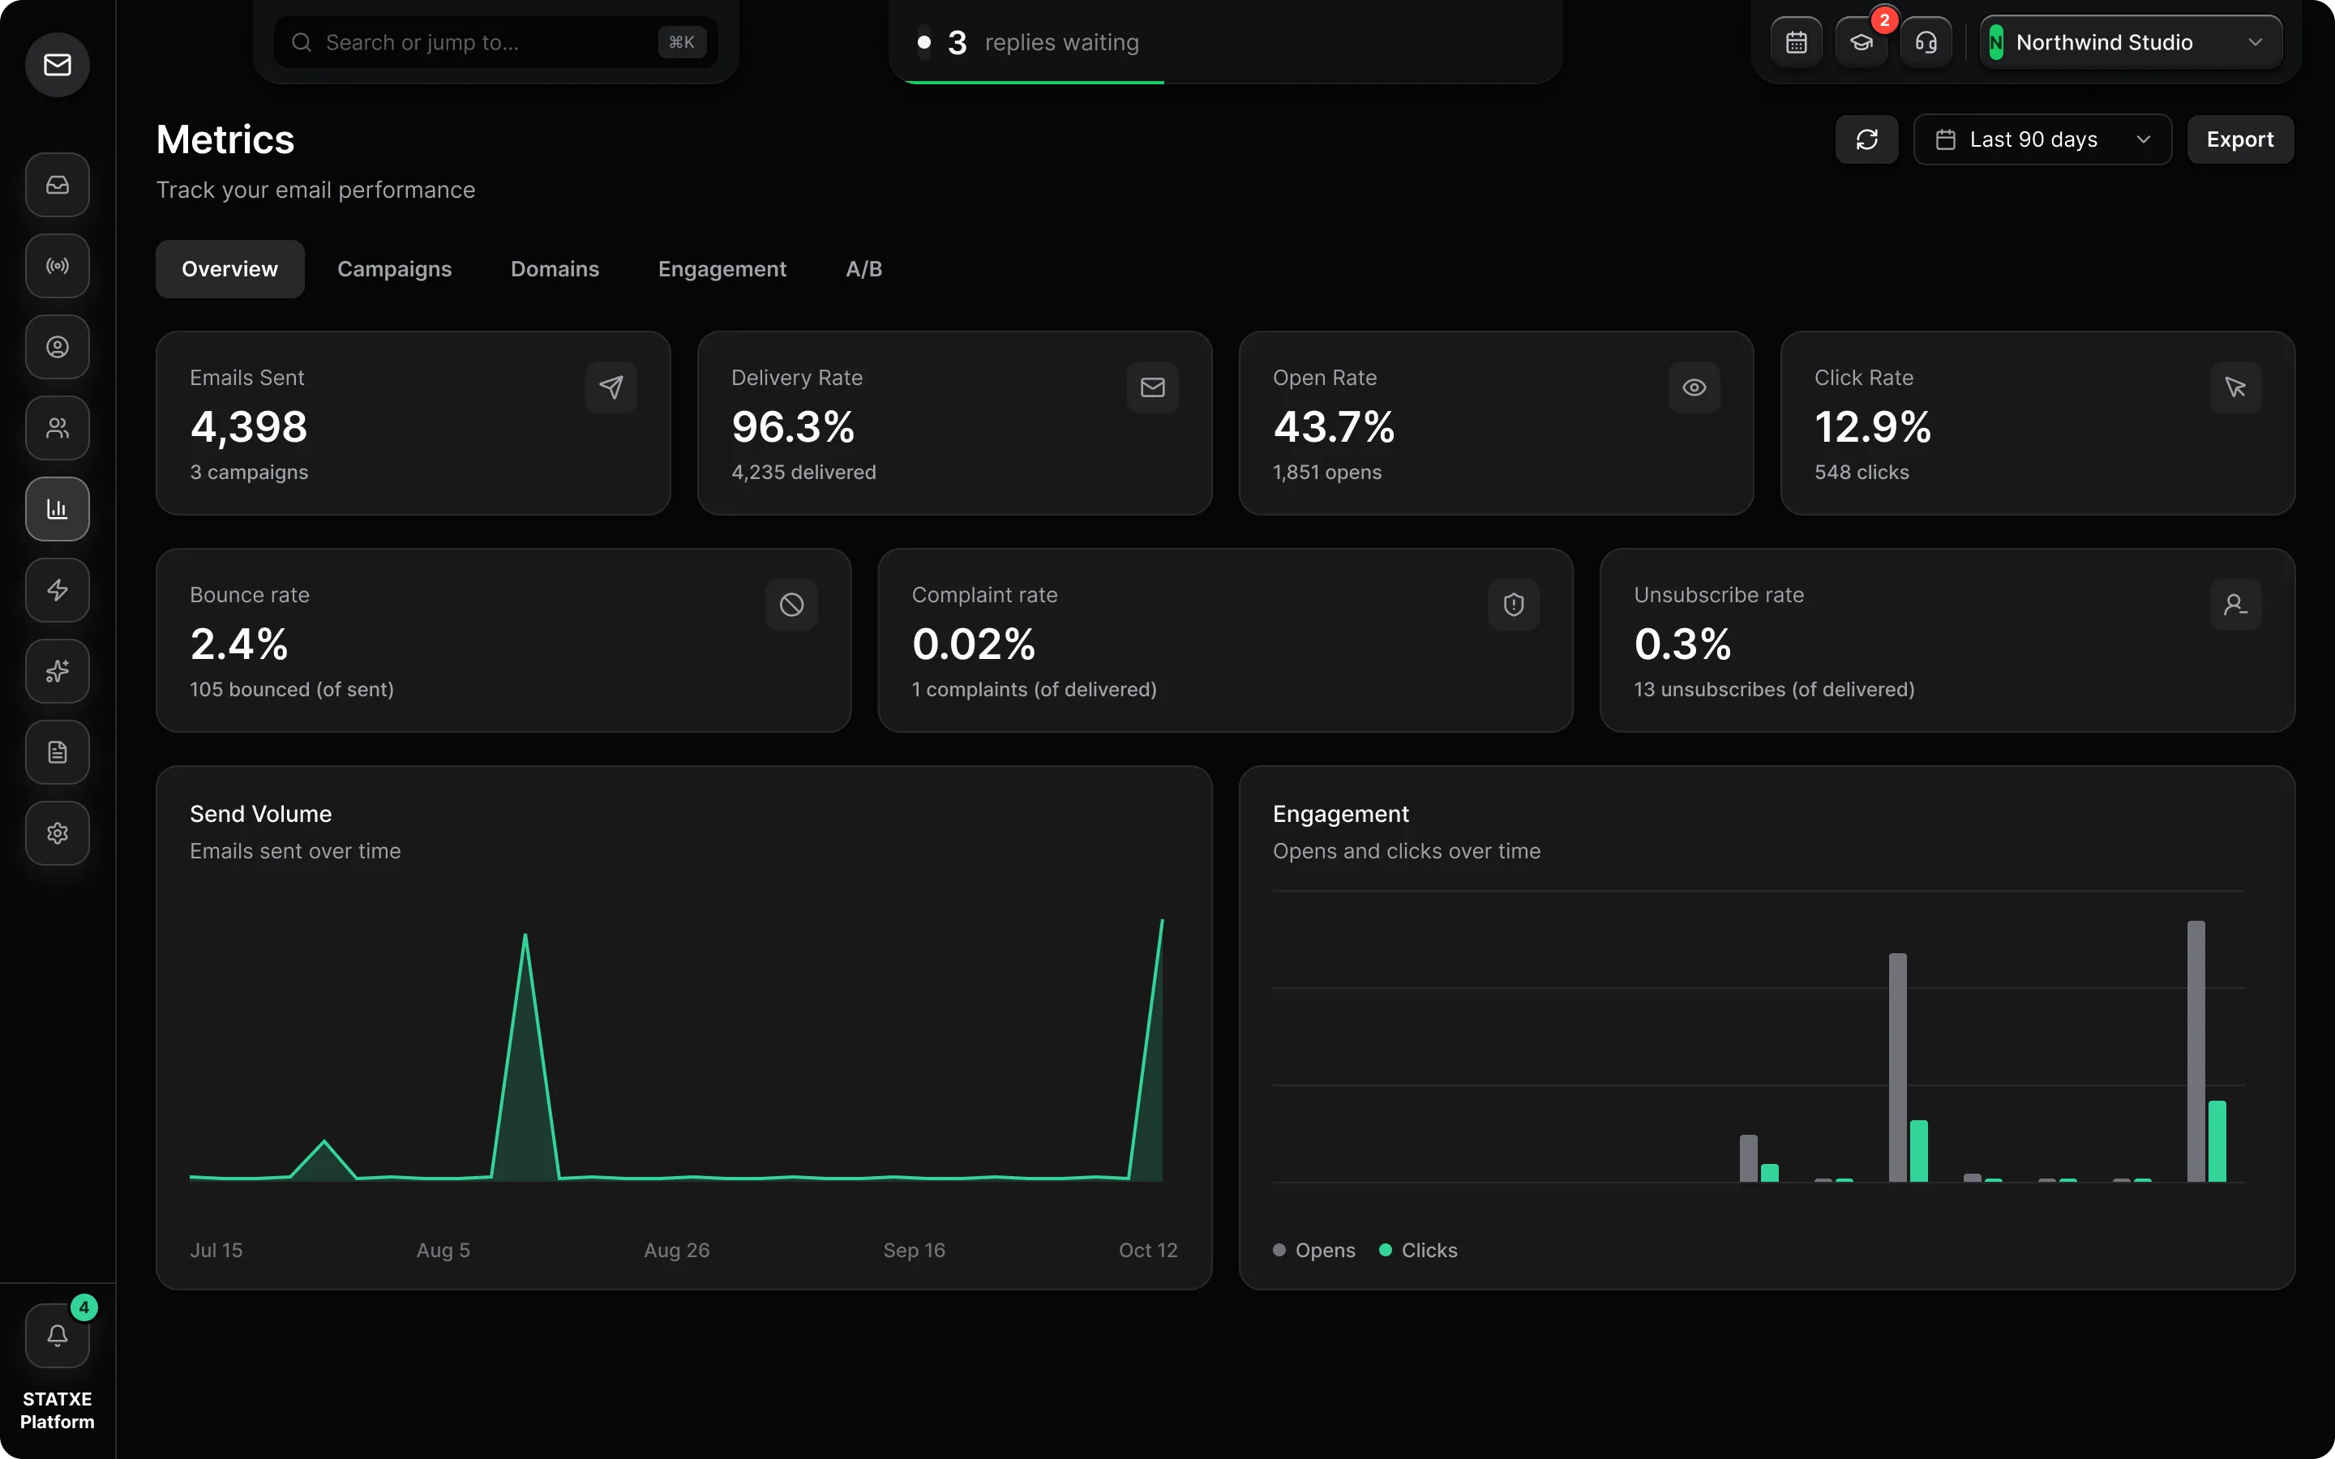Open the contact profile sidebar icon
Image resolution: width=2335 pixels, height=1459 pixels.
(57, 346)
